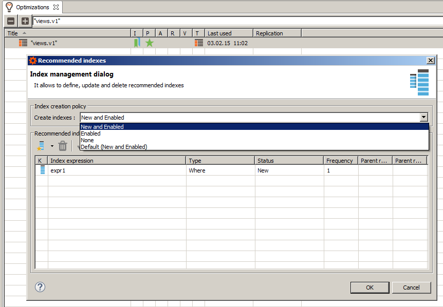The height and width of the screenshot is (307, 443).
Task: Close the Recommended indexes dialog
Action: coord(430,60)
